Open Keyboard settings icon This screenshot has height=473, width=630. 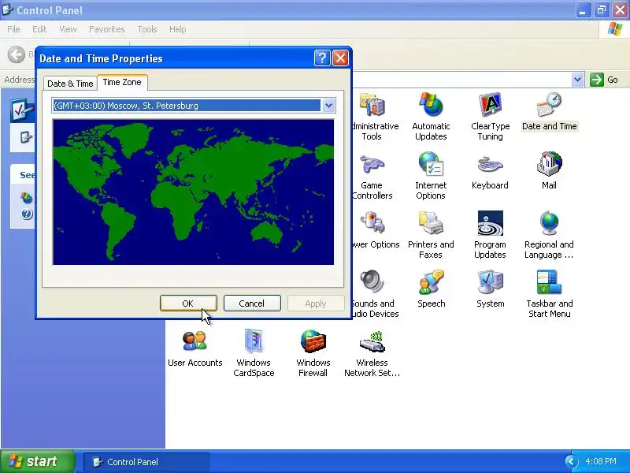click(x=490, y=165)
